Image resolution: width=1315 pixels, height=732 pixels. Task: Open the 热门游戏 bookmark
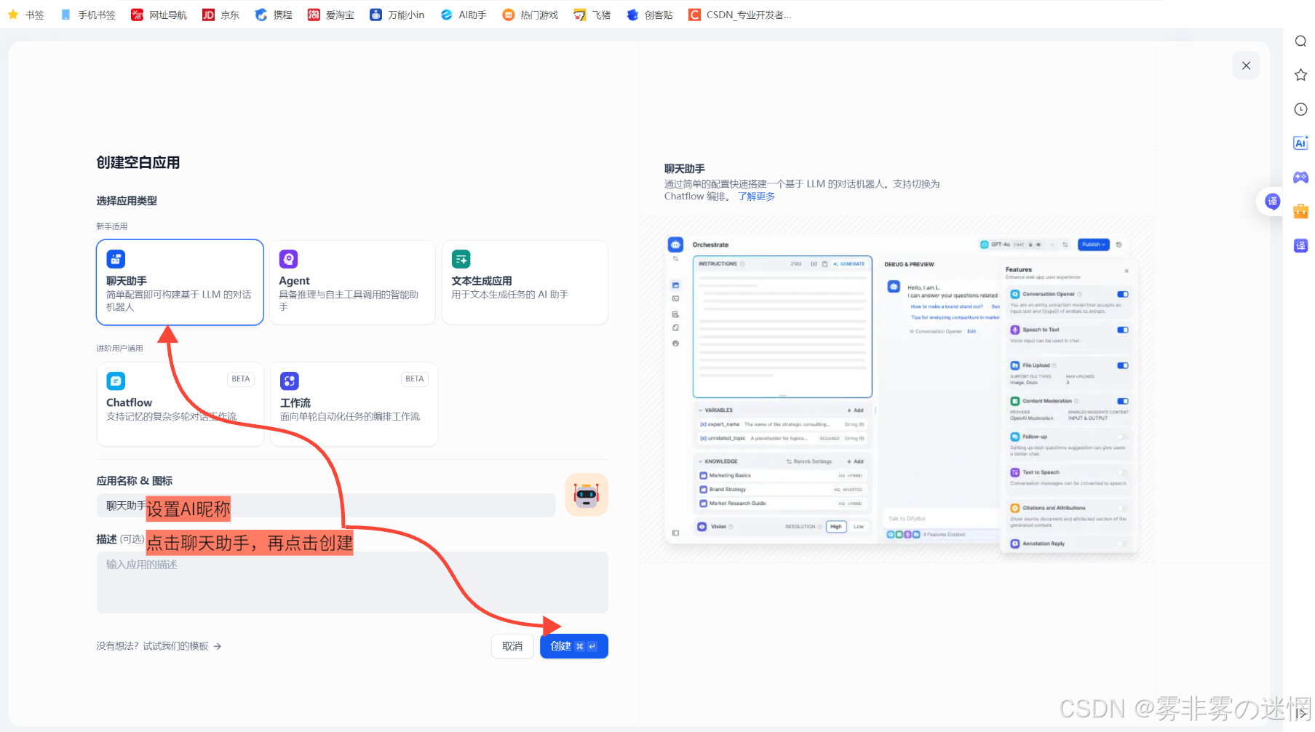tap(530, 15)
